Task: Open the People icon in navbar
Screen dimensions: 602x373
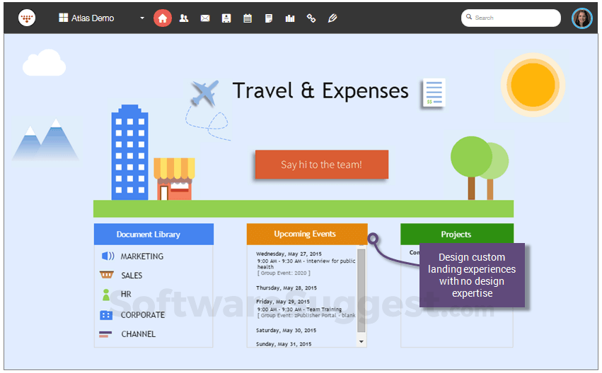Action: (184, 18)
